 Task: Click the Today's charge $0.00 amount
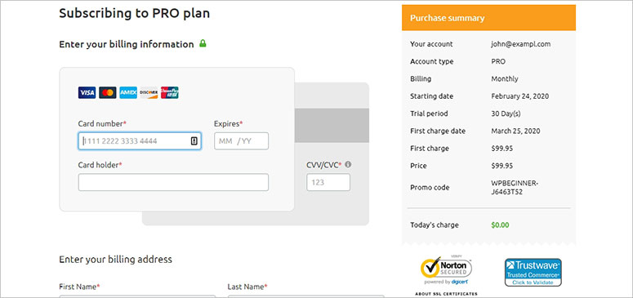click(x=500, y=225)
